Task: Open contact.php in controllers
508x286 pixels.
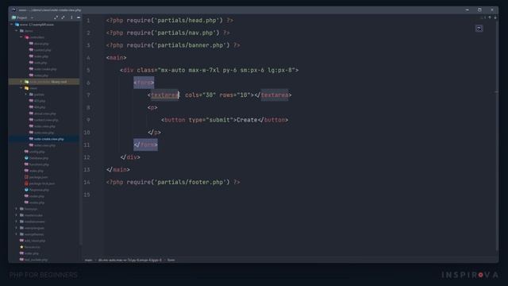Action: coord(42,50)
